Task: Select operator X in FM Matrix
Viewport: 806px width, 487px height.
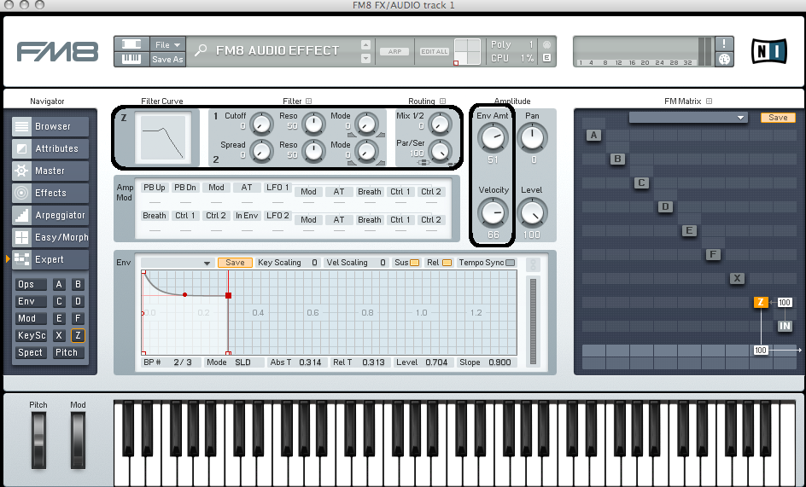Action: [737, 278]
